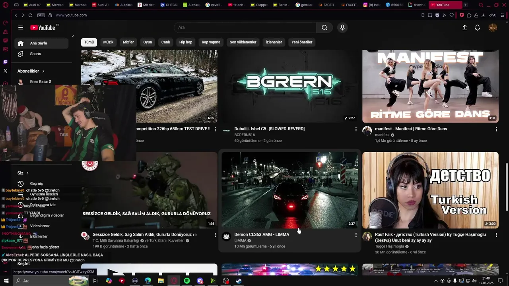This screenshot has height=286, width=509.
Task: Click heart bookmark icon in address bar
Action: pos(451,15)
